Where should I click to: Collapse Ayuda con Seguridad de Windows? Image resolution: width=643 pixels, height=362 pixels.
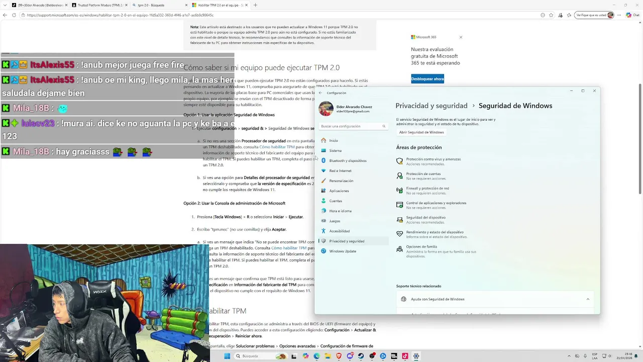[588, 299]
